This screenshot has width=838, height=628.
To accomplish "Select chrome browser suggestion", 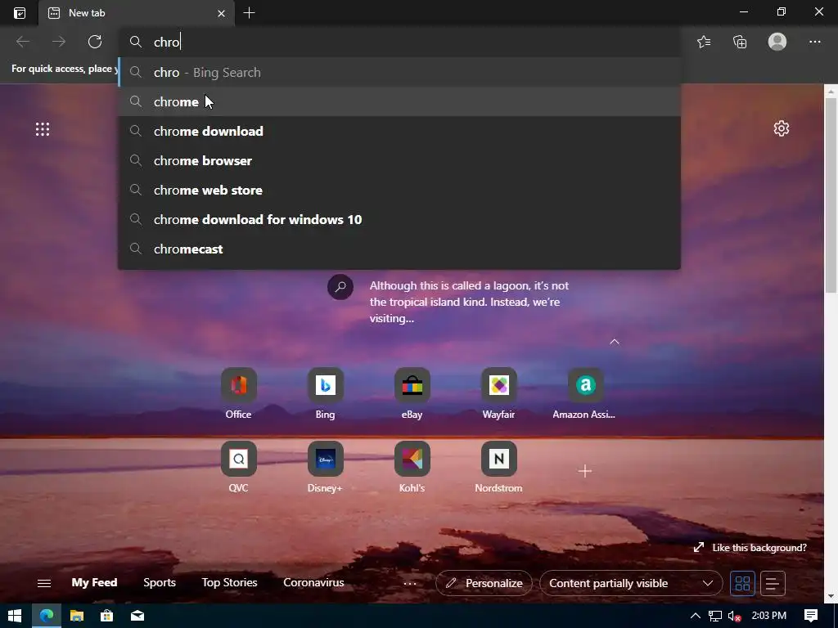I will pos(399,161).
